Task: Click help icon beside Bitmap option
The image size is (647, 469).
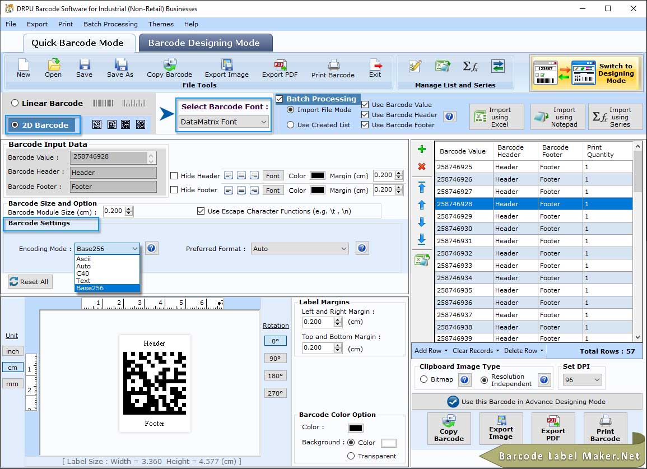Action: 464,380
